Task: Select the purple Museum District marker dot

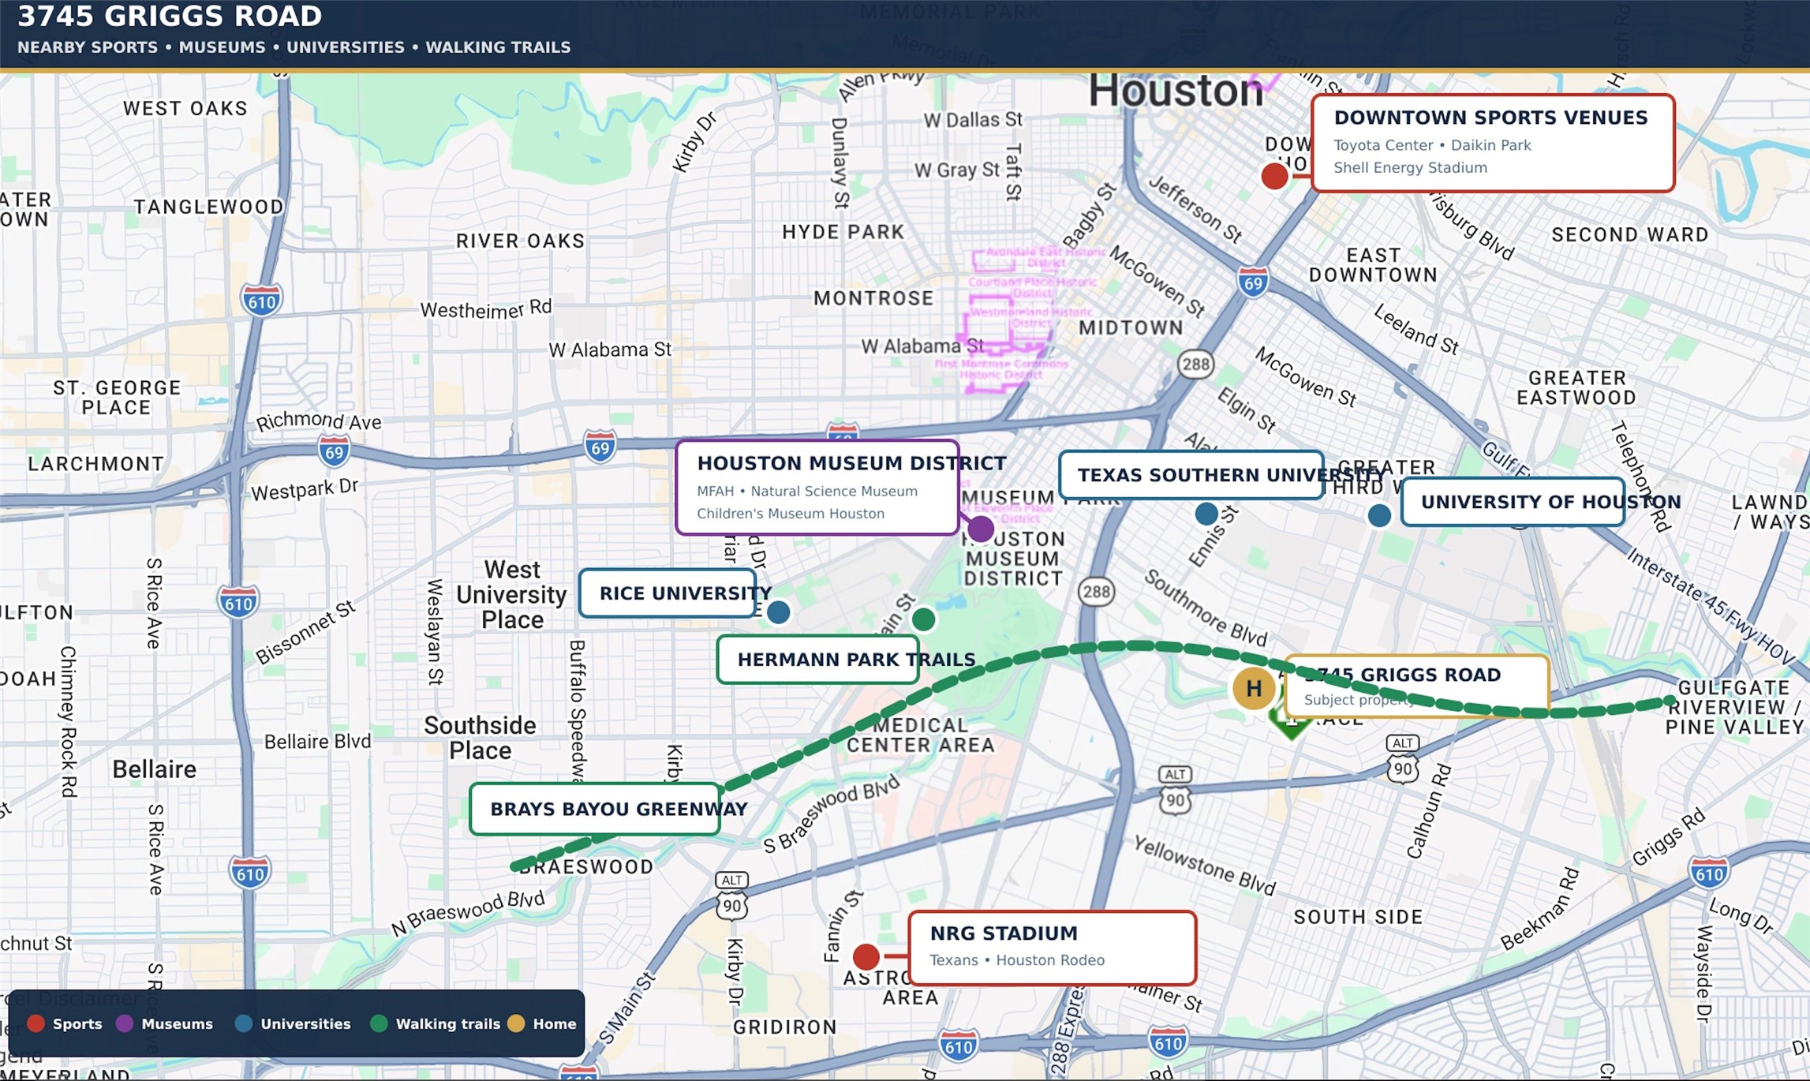Action: click(x=981, y=528)
